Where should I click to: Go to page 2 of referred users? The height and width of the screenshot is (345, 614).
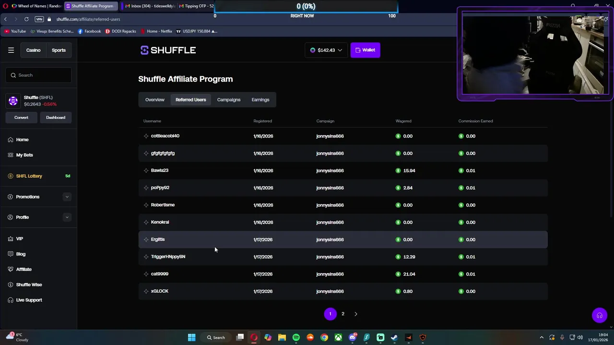coord(343,314)
